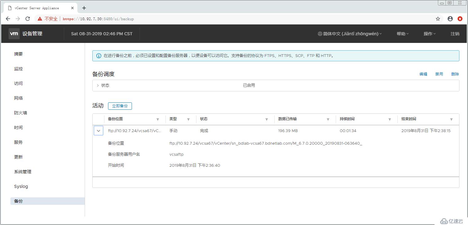The height and width of the screenshot is (225, 468).
Task: Click the 删除 link for backup schedule
Action: (455, 74)
